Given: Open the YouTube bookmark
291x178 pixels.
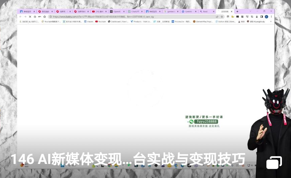Looking at the screenshot, I should (x=101, y=21).
